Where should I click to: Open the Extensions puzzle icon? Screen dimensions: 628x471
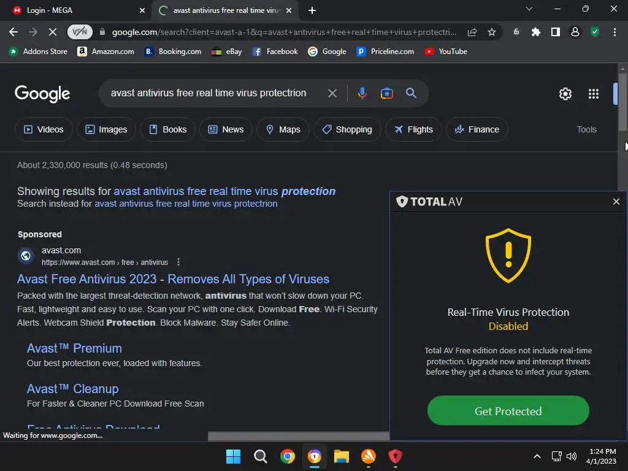pos(535,32)
